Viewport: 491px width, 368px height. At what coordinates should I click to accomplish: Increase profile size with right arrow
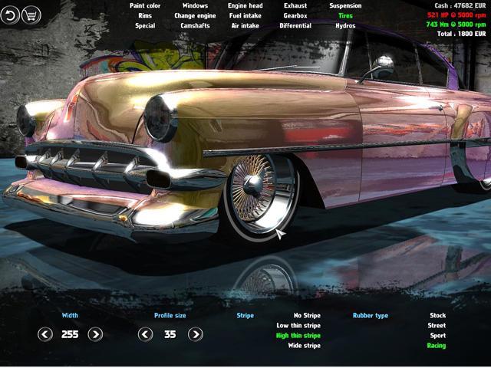pos(195,334)
